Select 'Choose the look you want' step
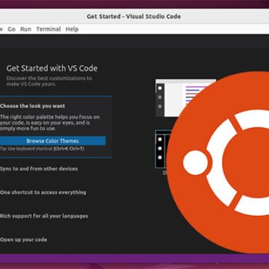This screenshot has height=269, width=269. pyautogui.click(x=33, y=106)
